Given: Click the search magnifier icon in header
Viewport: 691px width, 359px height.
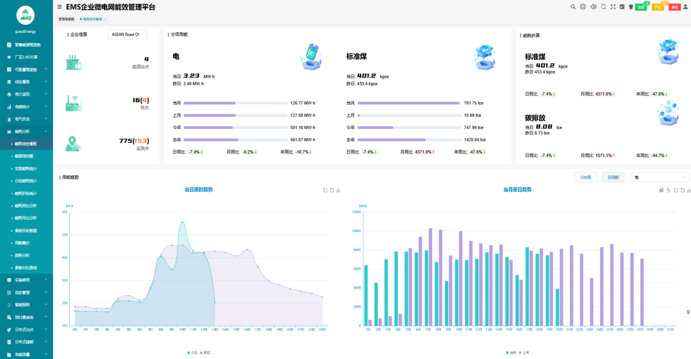Looking at the screenshot, I should (x=573, y=7).
